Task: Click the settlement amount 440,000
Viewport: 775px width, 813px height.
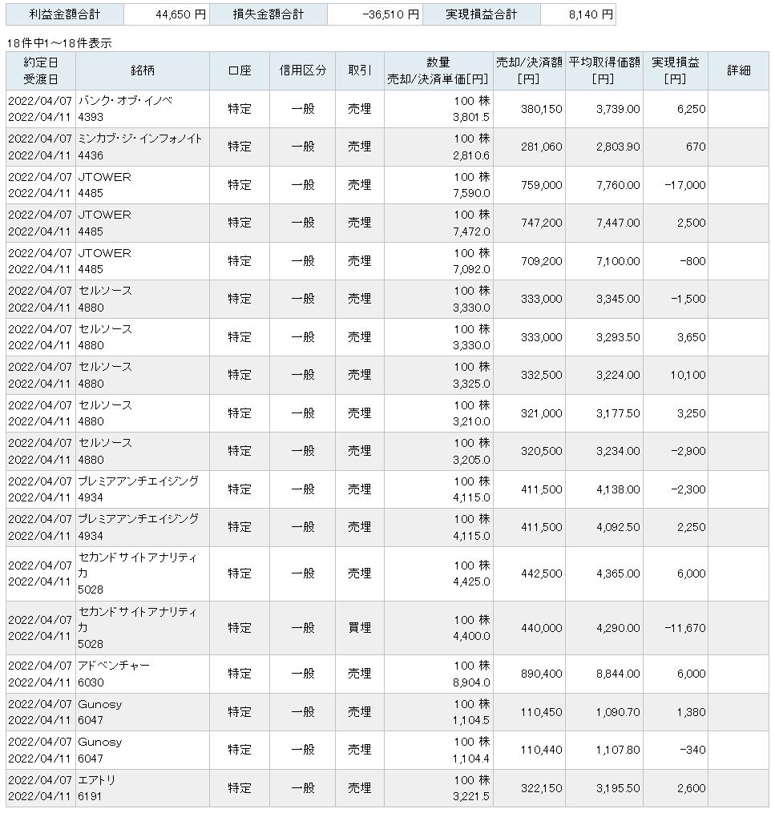Action: pyautogui.click(x=542, y=628)
